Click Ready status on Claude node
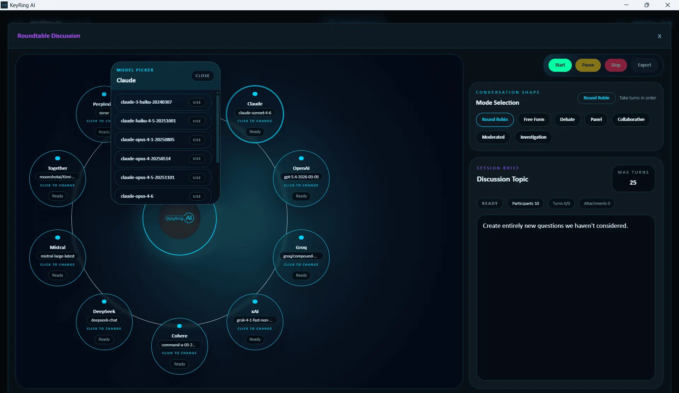 (x=255, y=132)
